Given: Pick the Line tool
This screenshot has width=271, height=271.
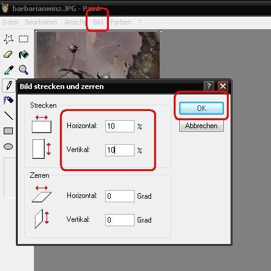Looking at the screenshot, I should point(9,116).
